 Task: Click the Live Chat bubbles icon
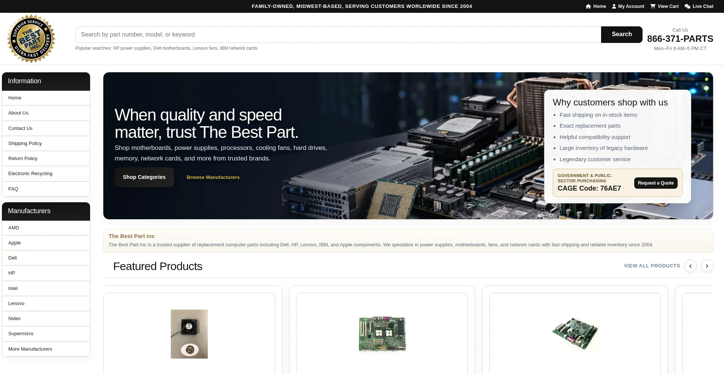(x=687, y=6)
